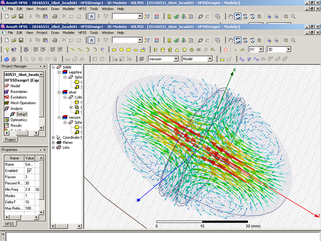321x241 pixels.
Task: Collapse the sapphire material node
Action: 59,72
